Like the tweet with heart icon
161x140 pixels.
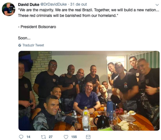tap(66, 137)
